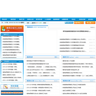The image size is (96, 96).
Task: Click the orange 旧版网站入口 button
Action: coord(79,23)
